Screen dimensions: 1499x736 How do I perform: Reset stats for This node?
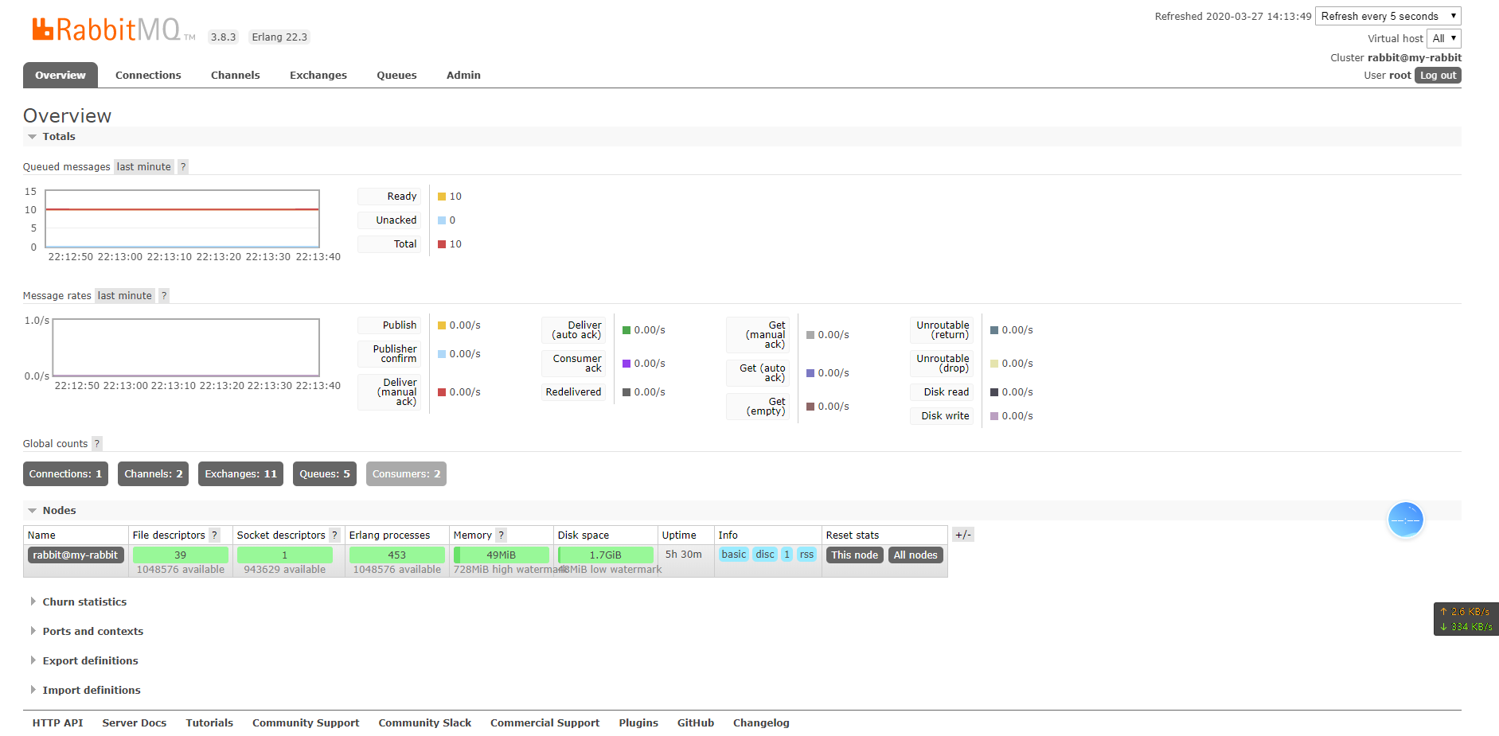click(x=854, y=555)
